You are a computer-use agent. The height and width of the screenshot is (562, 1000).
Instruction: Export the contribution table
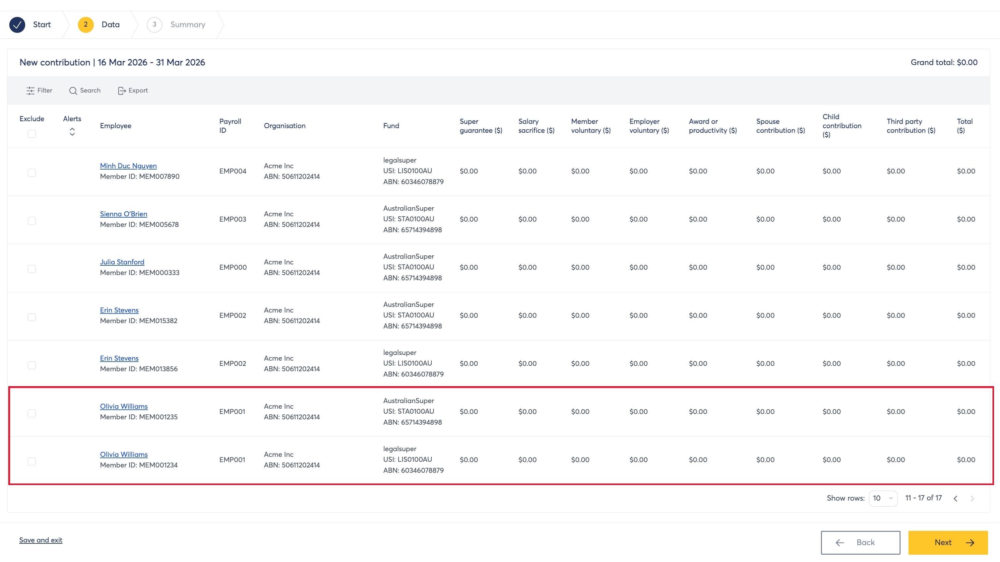[x=133, y=91]
